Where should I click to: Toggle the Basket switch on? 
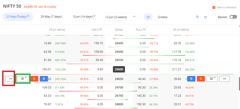click(x=233, y=17)
